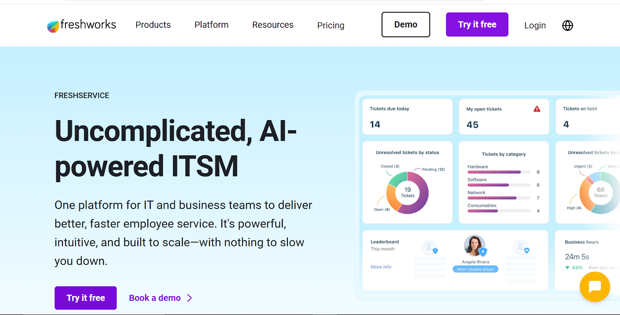Open the Products menu

tap(153, 25)
